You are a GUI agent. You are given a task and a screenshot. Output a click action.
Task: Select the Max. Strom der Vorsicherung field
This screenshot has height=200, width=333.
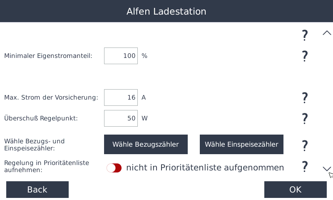click(x=121, y=97)
